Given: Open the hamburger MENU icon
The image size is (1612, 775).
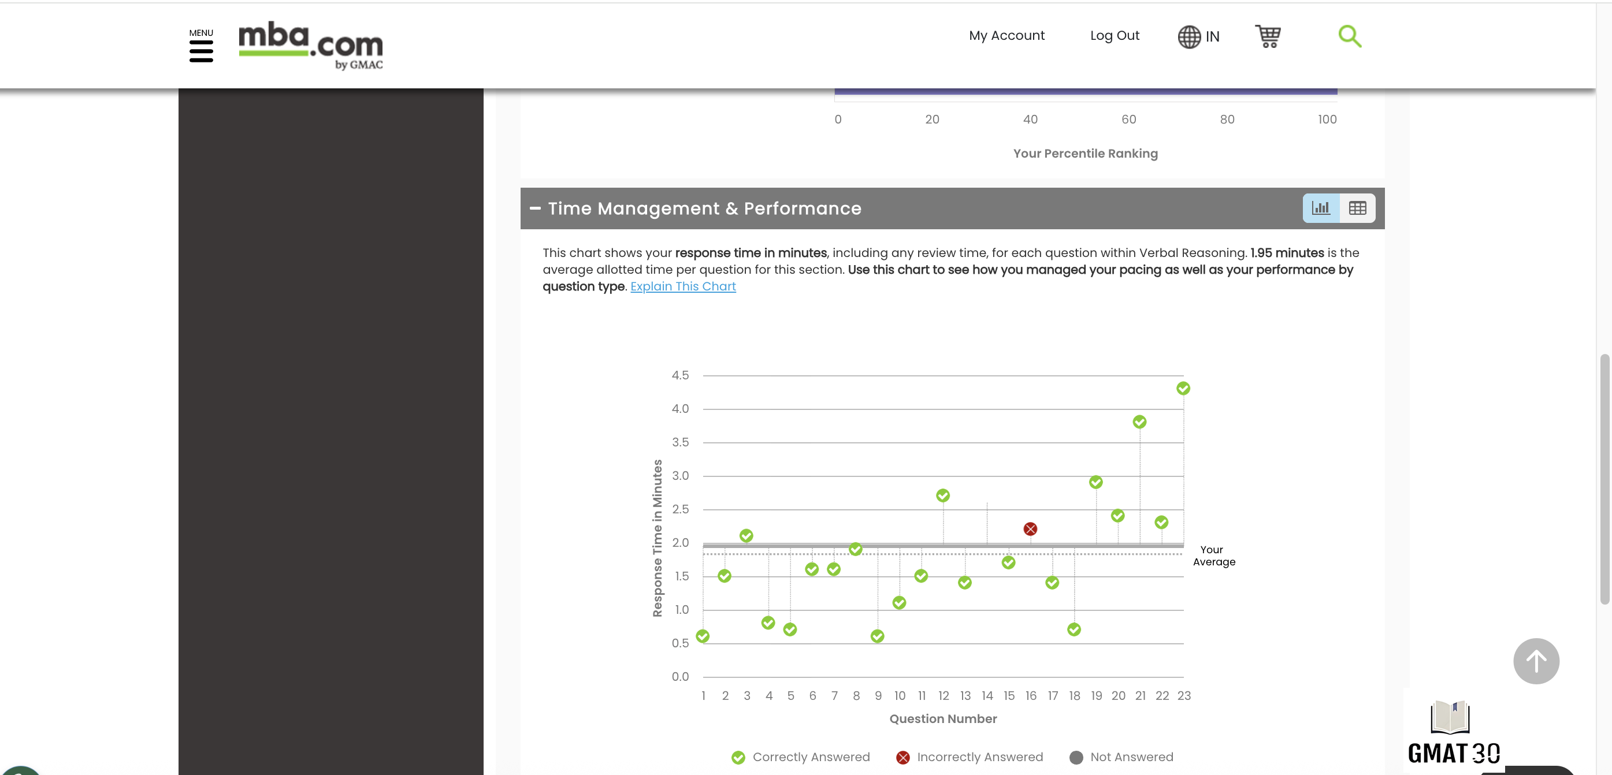Looking at the screenshot, I should pyautogui.click(x=201, y=51).
